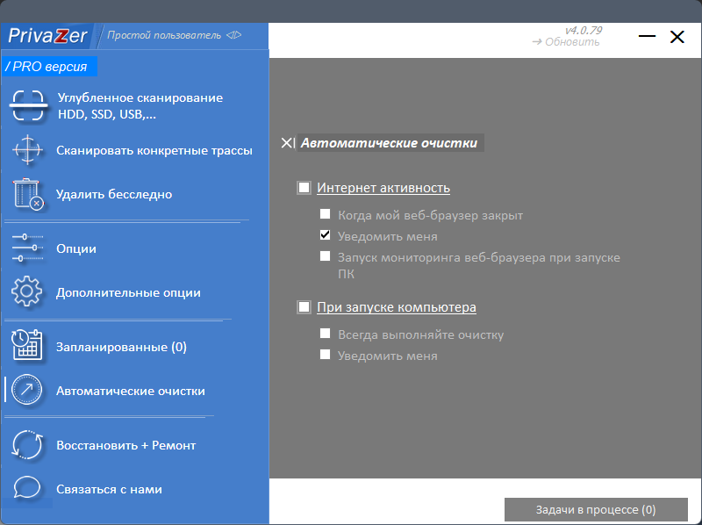
Task: Open Углубленное сканирование HDD, SSD, USB
Action: (140, 105)
